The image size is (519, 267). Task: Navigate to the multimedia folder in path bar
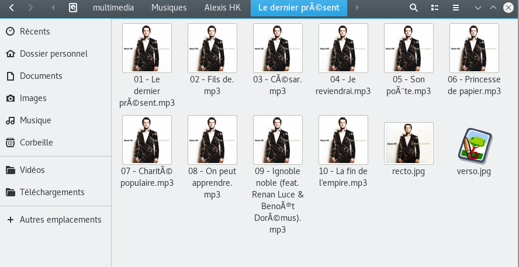click(x=113, y=8)
